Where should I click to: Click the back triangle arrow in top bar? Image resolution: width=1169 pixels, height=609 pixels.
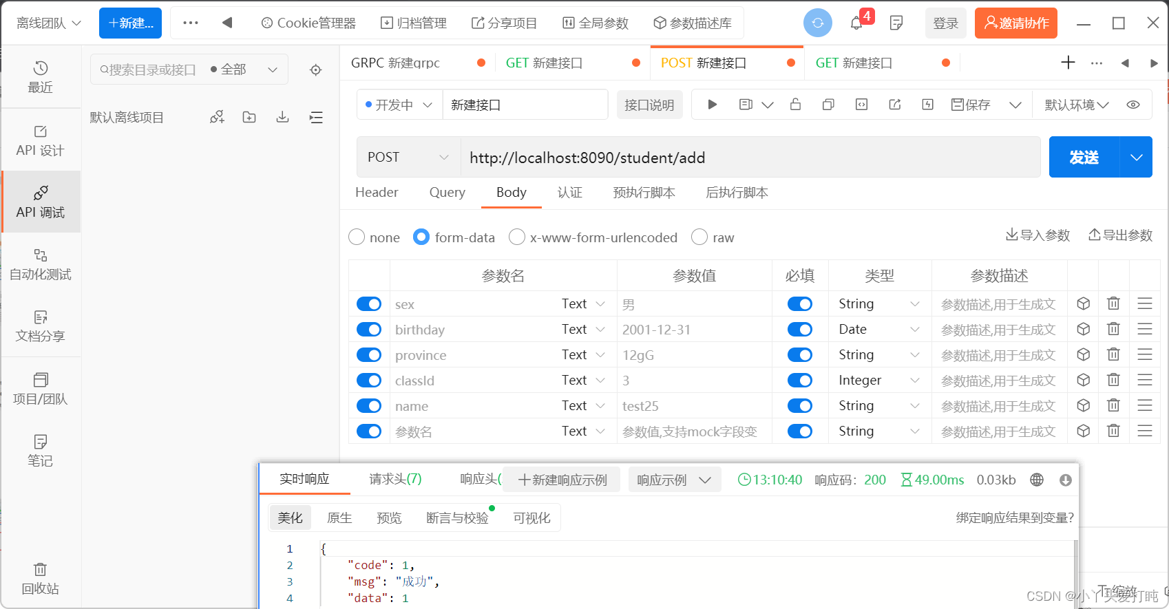[227, 23]
